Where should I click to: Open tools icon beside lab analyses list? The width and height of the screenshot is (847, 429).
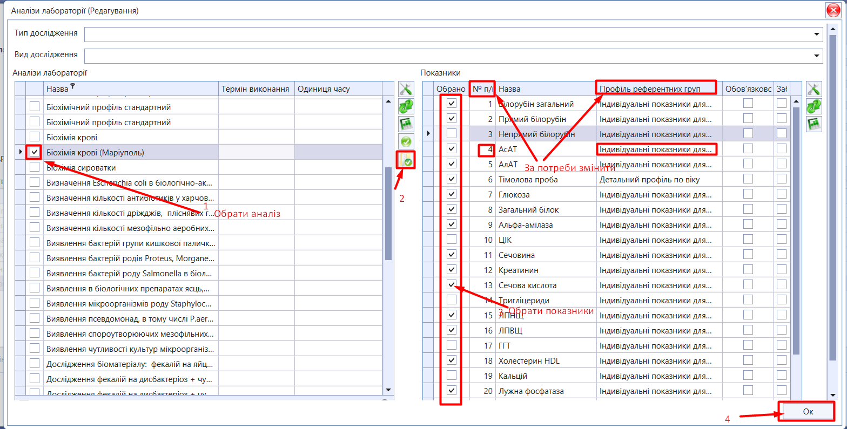tap(406, 89)
